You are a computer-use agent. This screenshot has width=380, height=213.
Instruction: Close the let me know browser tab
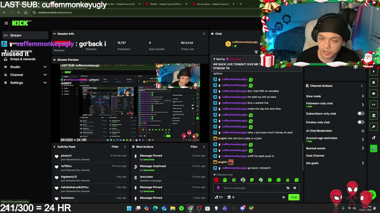(x=233, y=4)
